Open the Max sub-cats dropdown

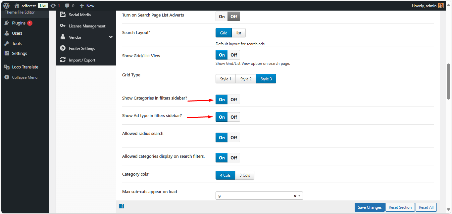point(299,196)
